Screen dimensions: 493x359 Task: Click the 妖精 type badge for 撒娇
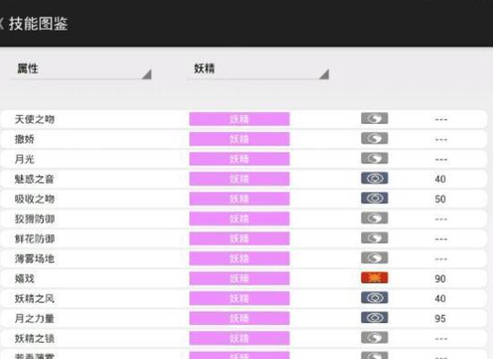(239, 139)
